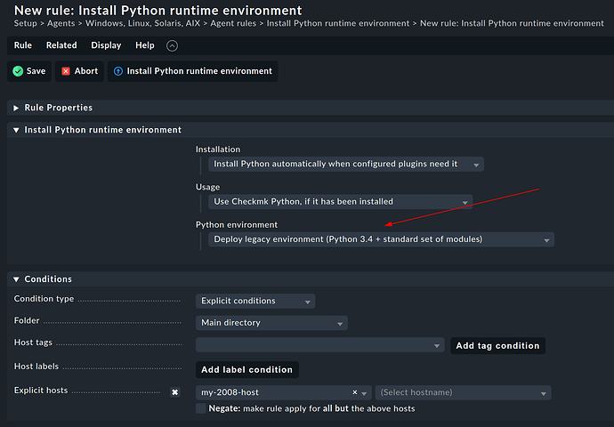Toggle the Negate checkbox
The height and width of the screenshot is (427, 614).
pyautogui.click(x=201, y=408)
